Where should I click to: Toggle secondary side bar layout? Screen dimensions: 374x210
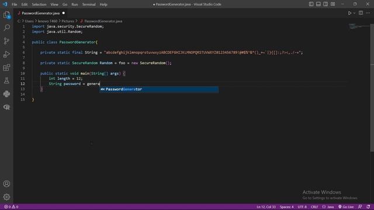click(x=325, y=4)
